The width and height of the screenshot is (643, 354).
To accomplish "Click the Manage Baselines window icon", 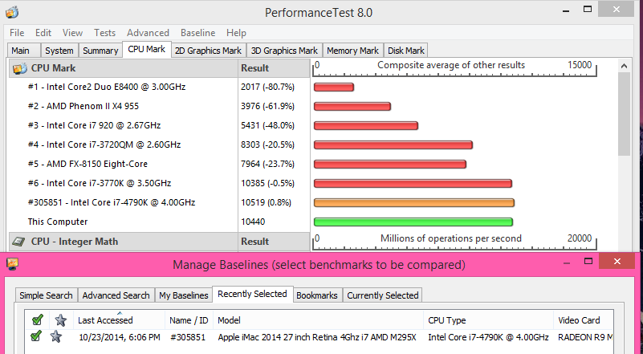I will (x=10, y=264).
